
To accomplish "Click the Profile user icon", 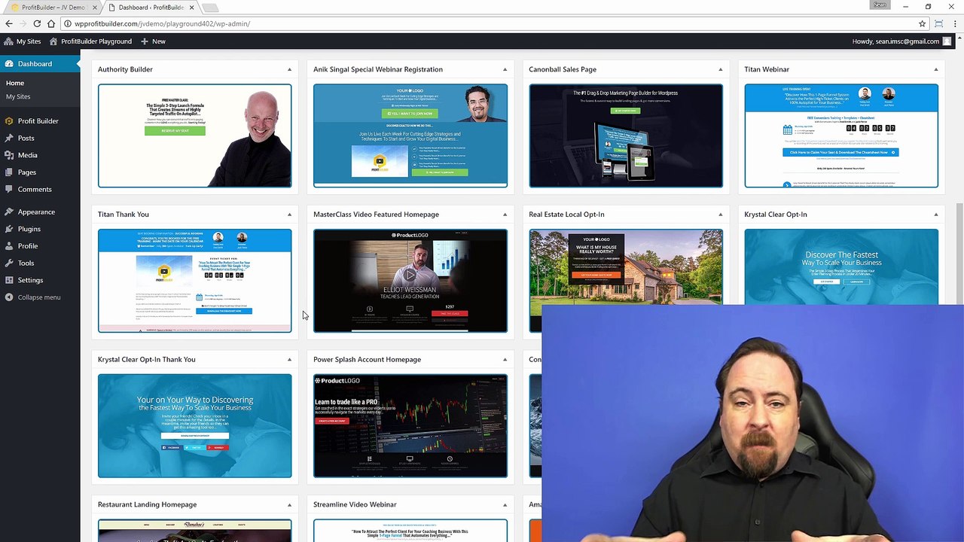I will click(x=9, y=246).
